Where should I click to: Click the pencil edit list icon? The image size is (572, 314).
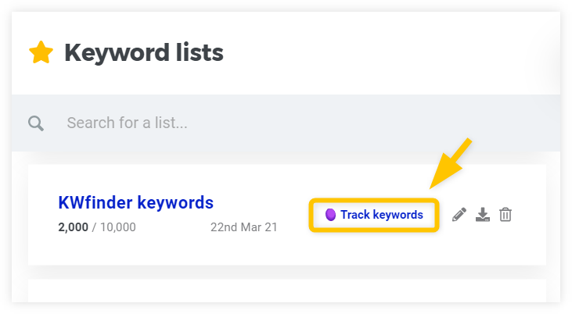[459, 215]
